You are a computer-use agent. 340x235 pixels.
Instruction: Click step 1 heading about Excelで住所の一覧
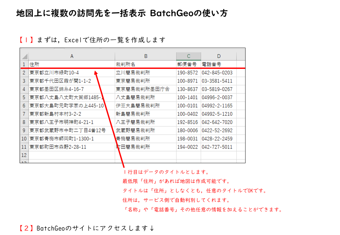92,40
